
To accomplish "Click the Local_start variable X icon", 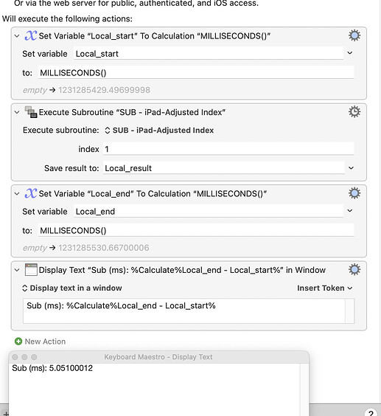I will click(30, 35).
